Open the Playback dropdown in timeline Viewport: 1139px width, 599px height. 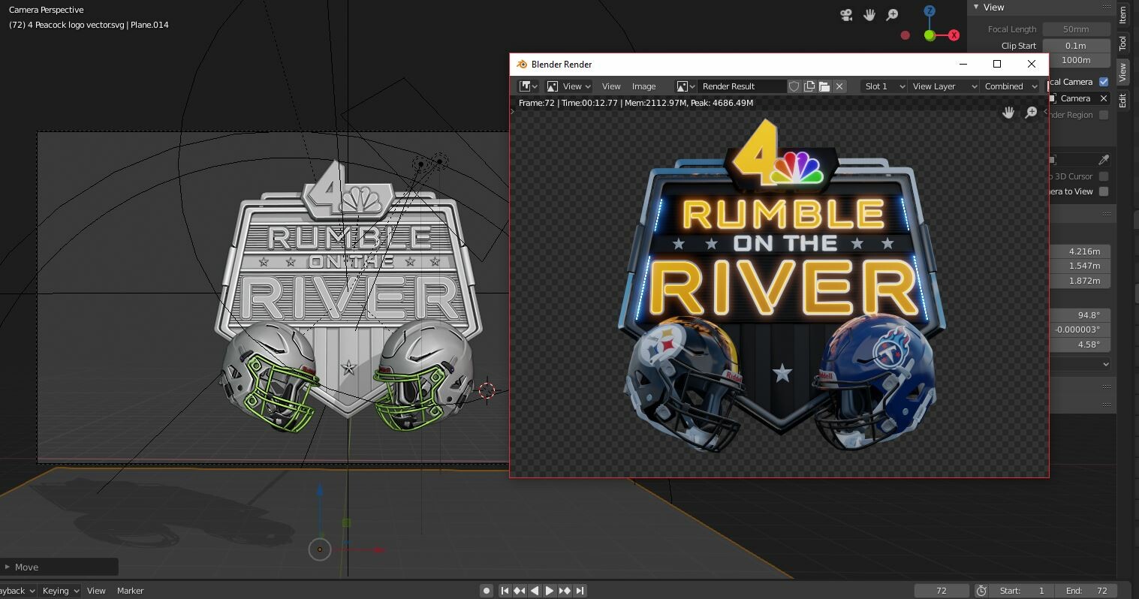pos(17,591)
